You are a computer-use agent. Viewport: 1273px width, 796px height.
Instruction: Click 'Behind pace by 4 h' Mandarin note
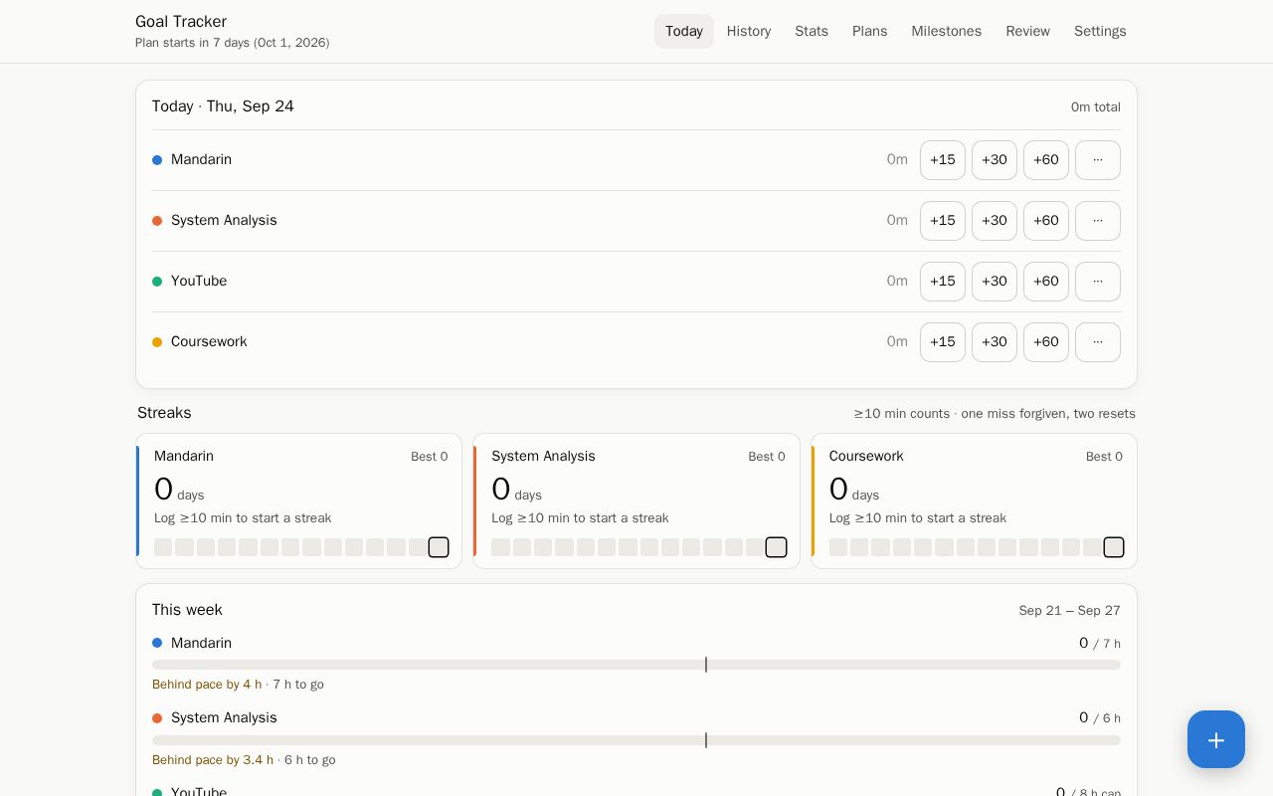[x=207, y=685]
